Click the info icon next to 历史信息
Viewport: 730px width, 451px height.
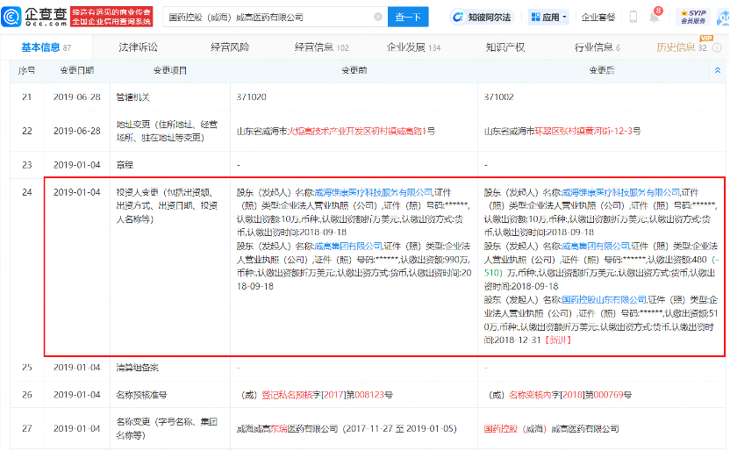(718, 47)
